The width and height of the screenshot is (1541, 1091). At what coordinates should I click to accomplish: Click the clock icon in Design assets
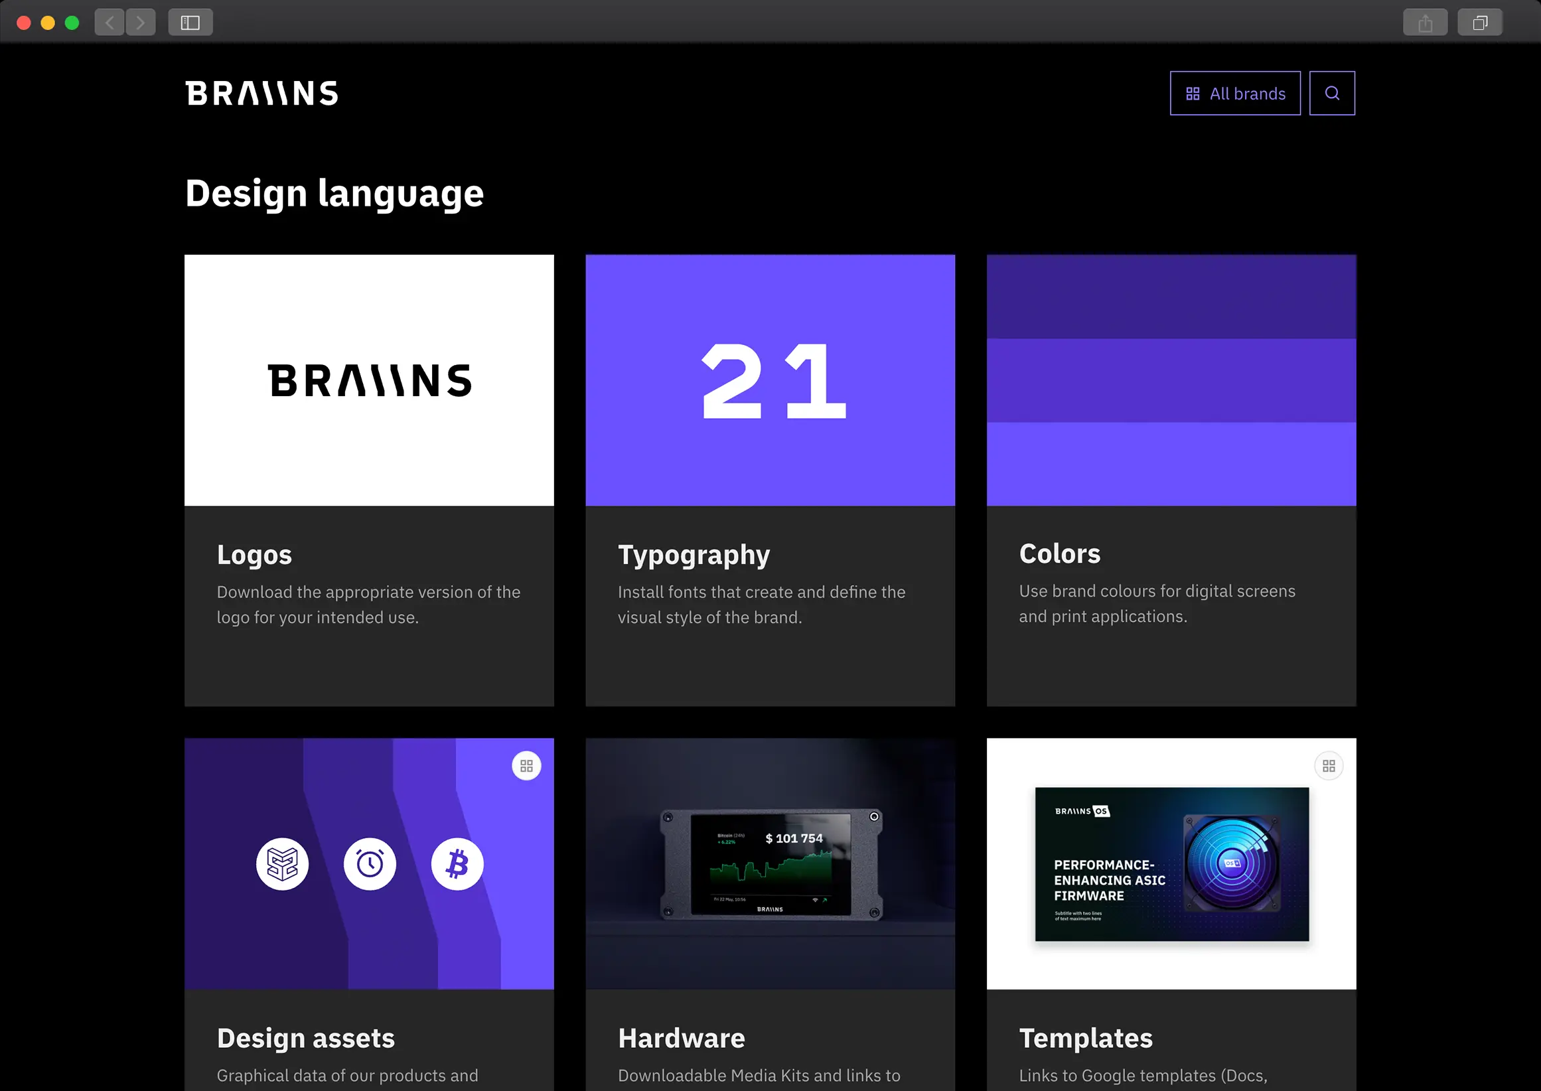[x=370, y=864]
